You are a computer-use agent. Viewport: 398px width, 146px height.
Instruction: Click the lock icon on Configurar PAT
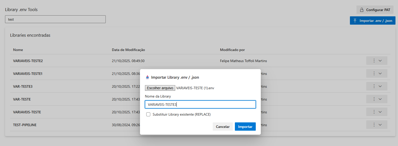coord(362,10)
